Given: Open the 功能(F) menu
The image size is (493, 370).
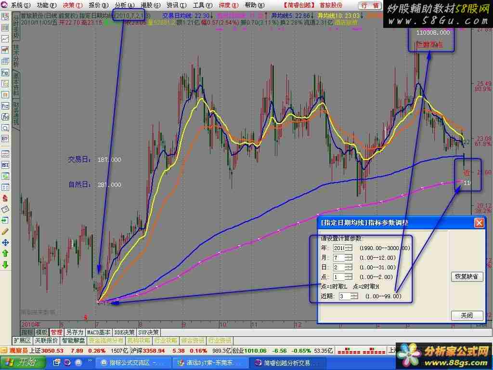Looking at the screenshot, I should [x=47, y=5].
